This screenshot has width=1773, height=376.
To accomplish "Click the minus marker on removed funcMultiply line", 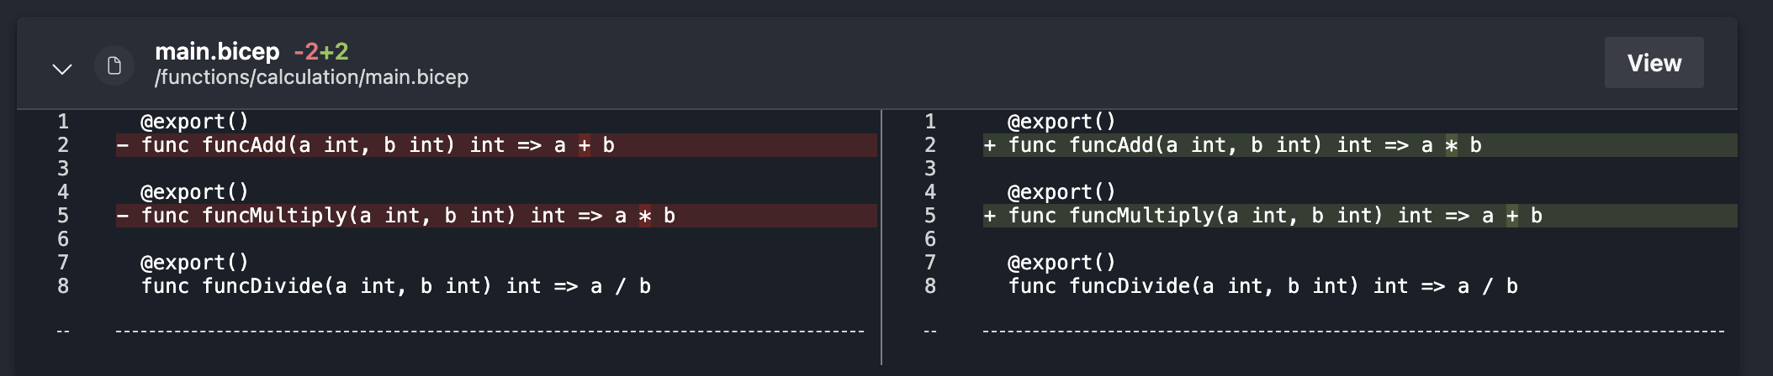I will [123, 216].
